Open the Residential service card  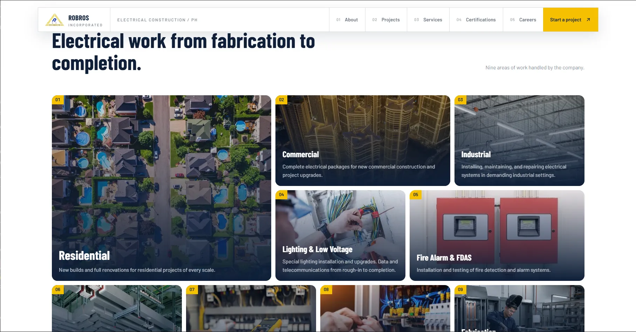tap(162, 188)
